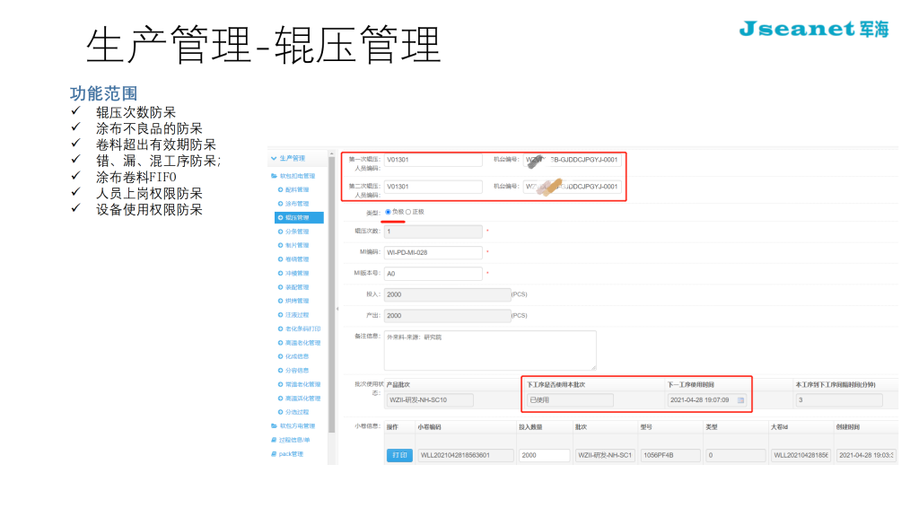Collapse the 生产管理 sidebar section
The height and width of the screenshot is (517, 919).
coord(274,159)
